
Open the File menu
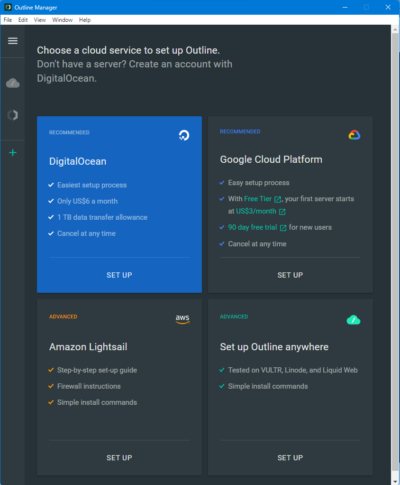tap(8, 19)
